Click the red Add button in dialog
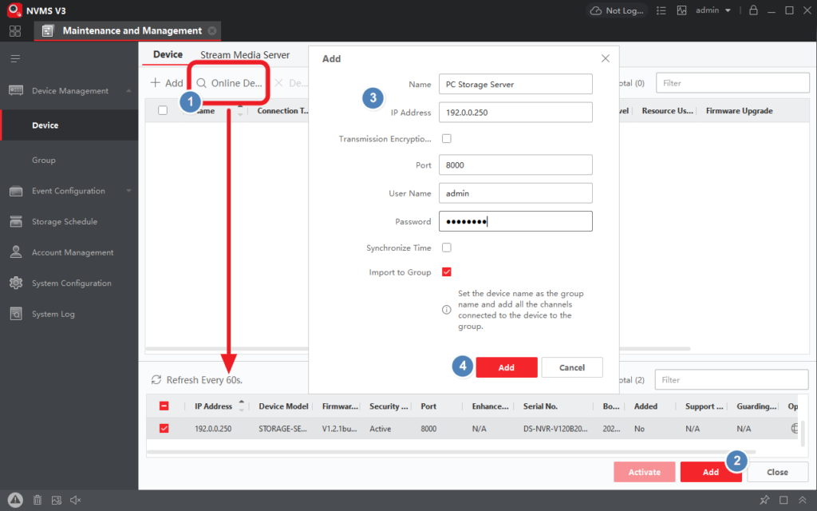Image resolution: width=817 pixels, height=511 pixels. (x=507, y=367)
